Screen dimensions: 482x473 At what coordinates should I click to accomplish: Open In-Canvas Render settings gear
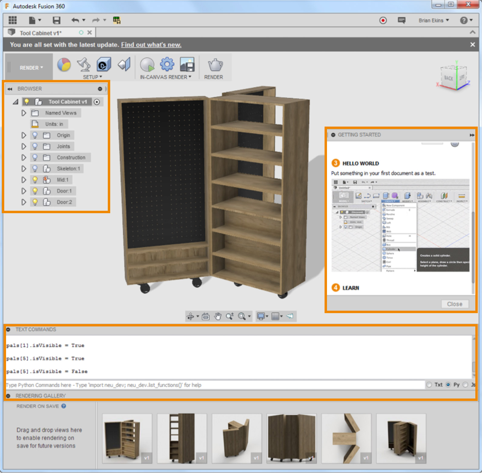[167, 64]
